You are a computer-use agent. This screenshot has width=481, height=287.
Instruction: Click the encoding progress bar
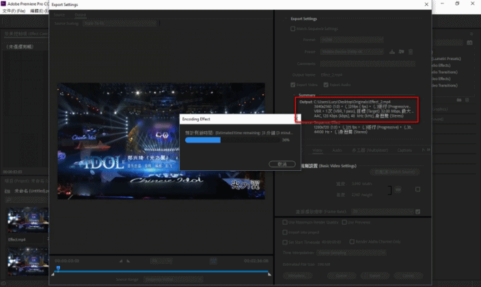232,140
